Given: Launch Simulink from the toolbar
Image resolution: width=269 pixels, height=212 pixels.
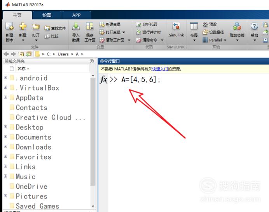Looking at the screenshot, I should [x=176, y=29].
